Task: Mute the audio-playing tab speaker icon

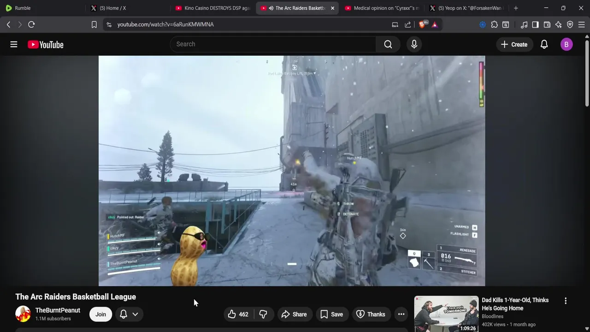Action: pyautogui.click(x=271, y=8)
